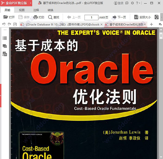Collapse the sidebar minus handle
163x159 pixels.
(x=5, y=30)
